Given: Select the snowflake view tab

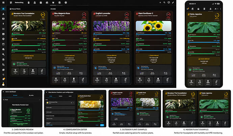Looking at the screenshot, I should coord(59,2).
